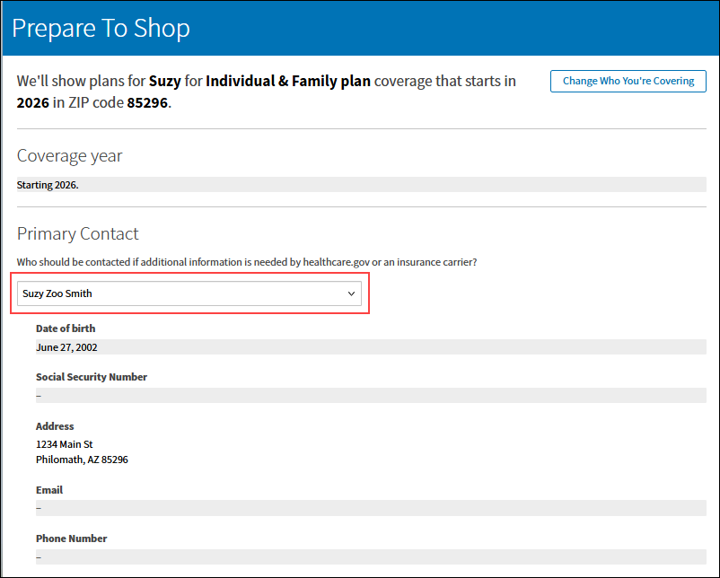
Task: Click the Phone Number label
Action: click(71, 539)
